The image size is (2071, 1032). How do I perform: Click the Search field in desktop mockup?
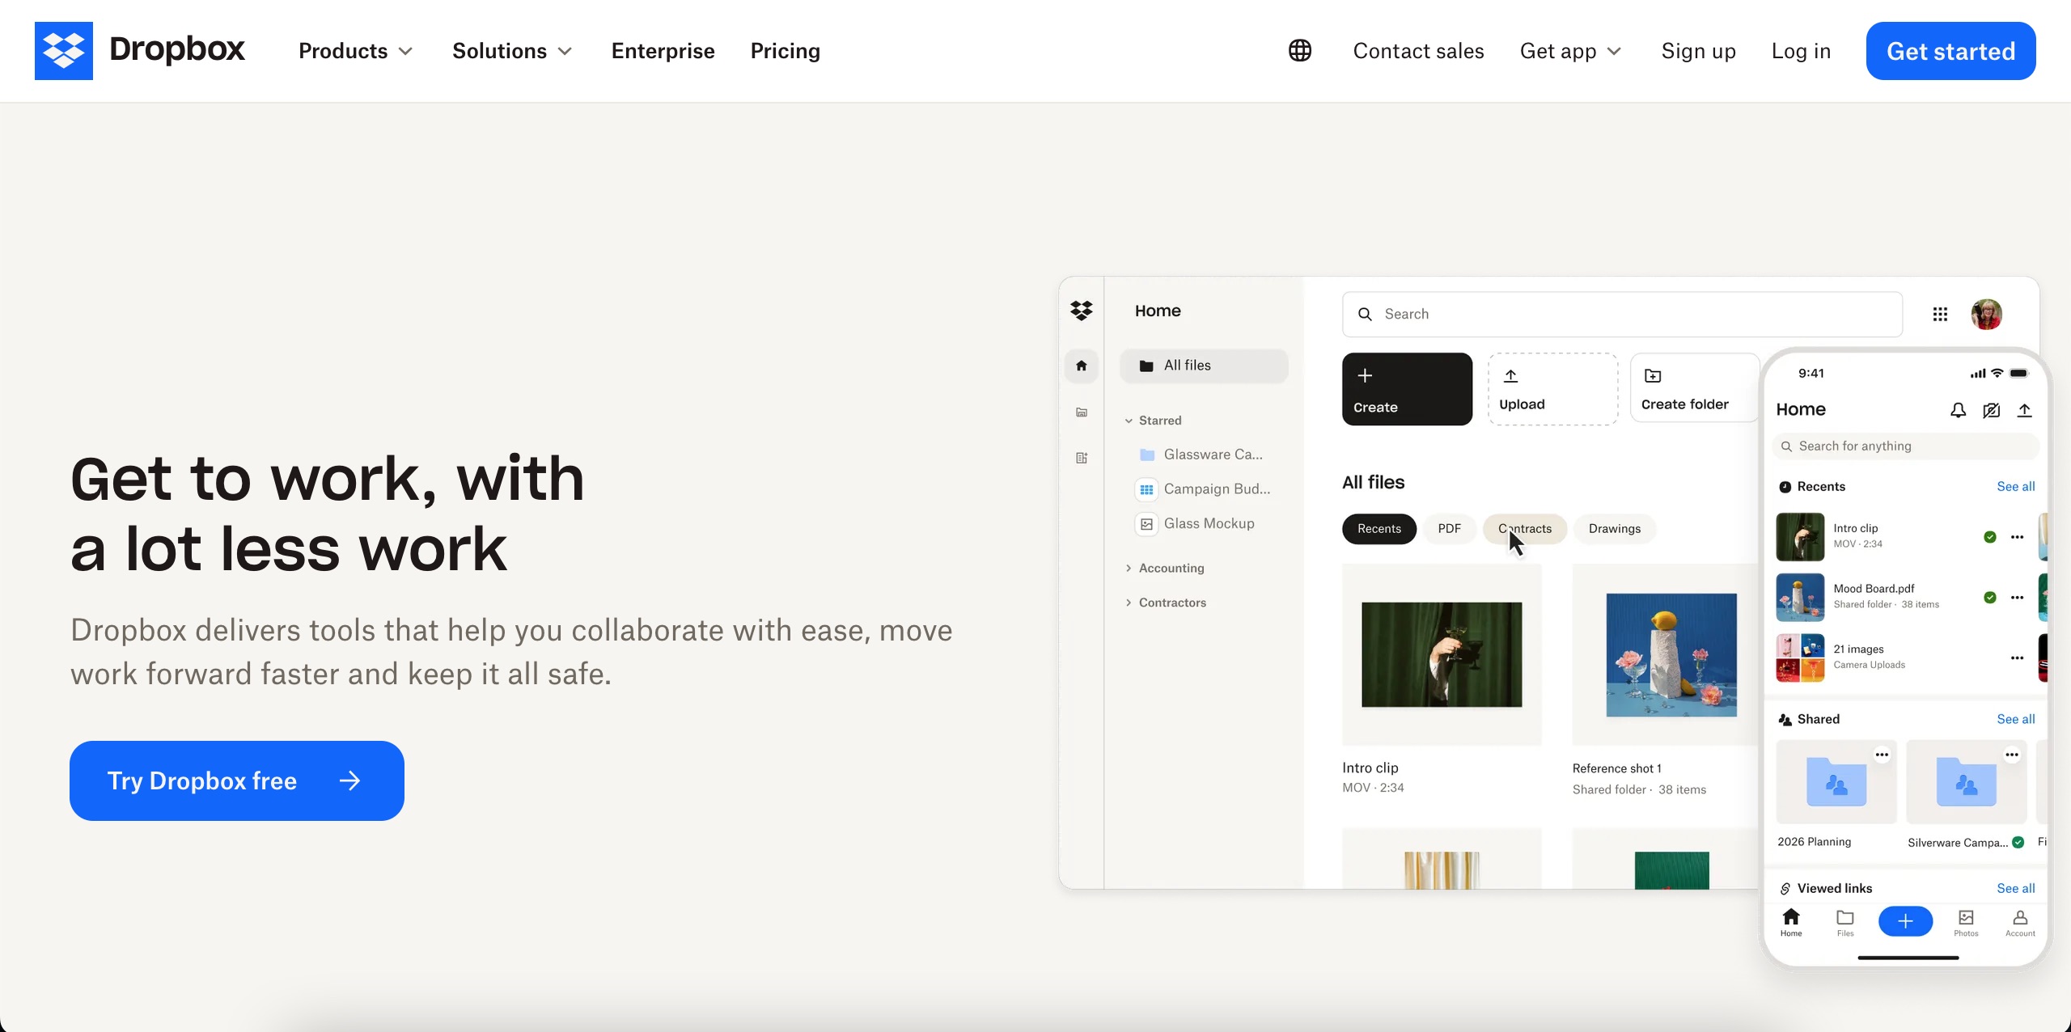point(1622,314)
